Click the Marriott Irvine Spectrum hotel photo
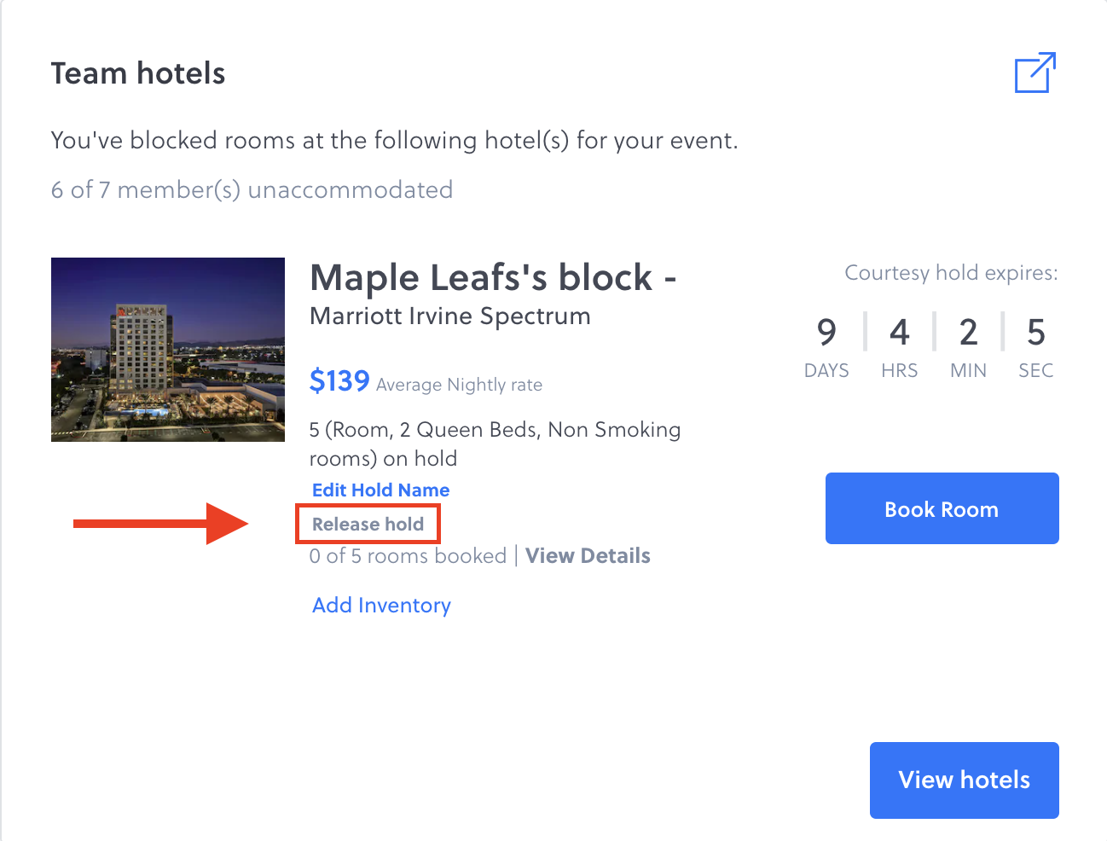This screenshot has height=841, width=1107. tap(168, 350)
